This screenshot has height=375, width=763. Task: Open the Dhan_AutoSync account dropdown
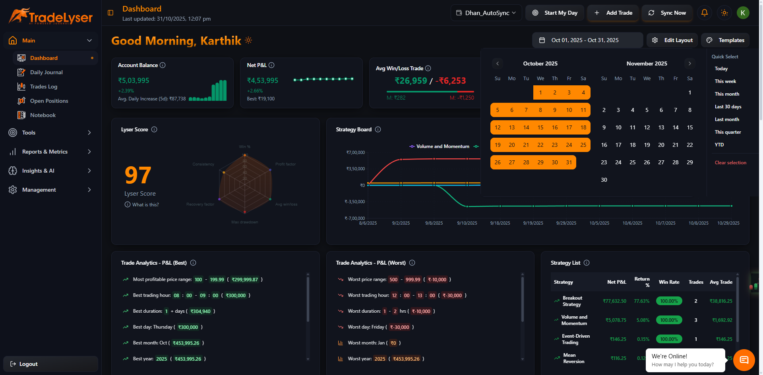(486, 12)
